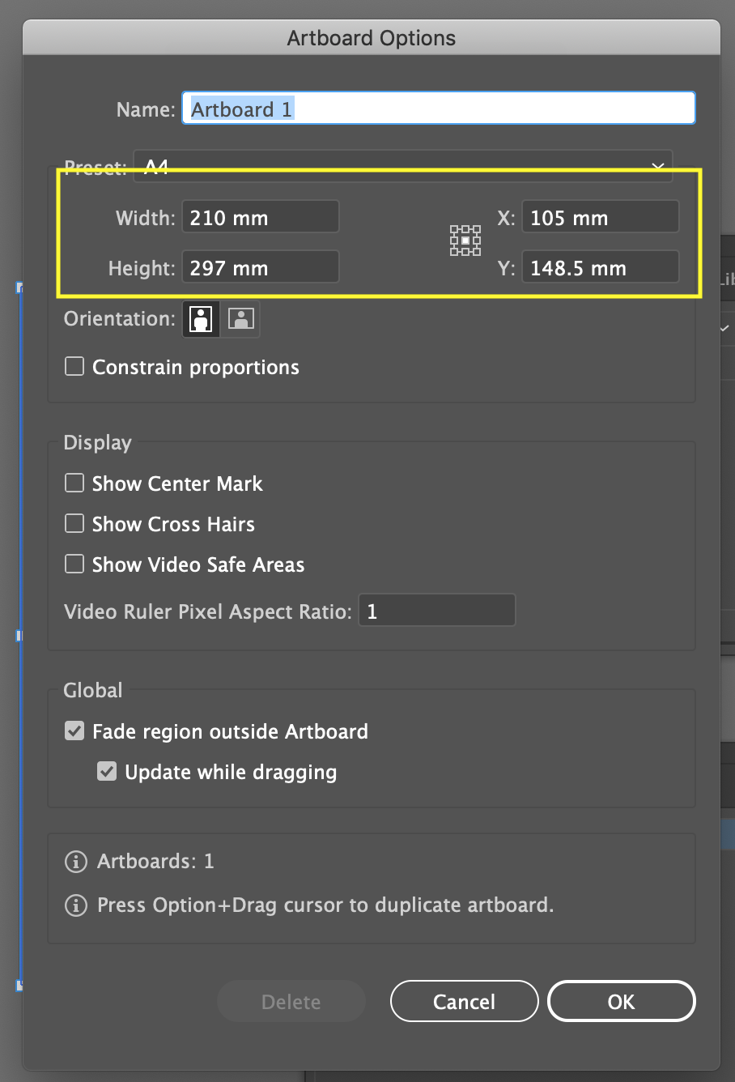This screenshot has height=1082, width=735.
Task: Disable Fade region outside Artboard
Action: [74, 731]
